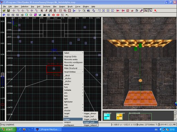Screen dimensions: 177x132
Task: Click the blue swirl icon in second toolbar row
Action: (4, 15)
